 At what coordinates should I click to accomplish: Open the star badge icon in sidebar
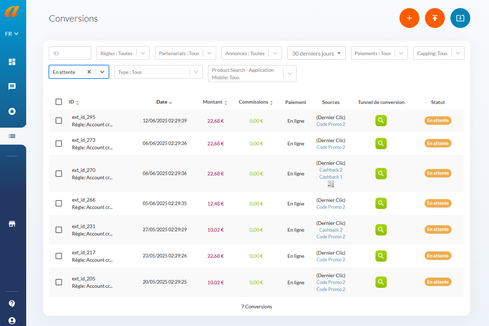coord(12,111)
